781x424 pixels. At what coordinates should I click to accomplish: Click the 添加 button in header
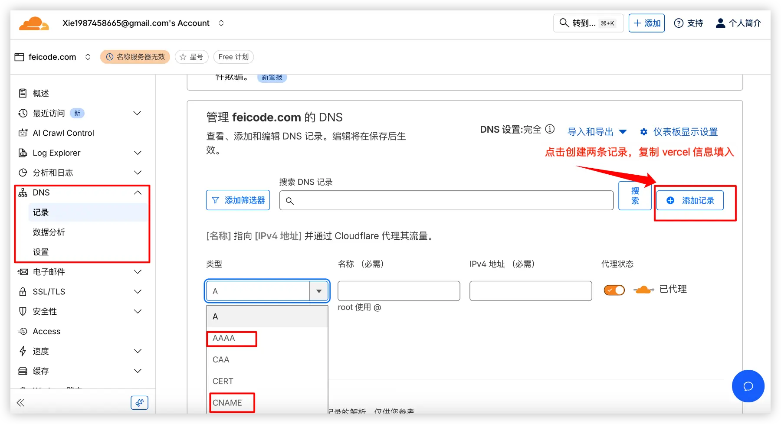pos(646,23)
